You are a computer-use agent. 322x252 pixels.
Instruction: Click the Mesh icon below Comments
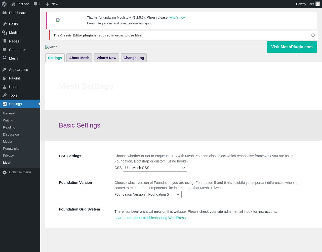5,58
